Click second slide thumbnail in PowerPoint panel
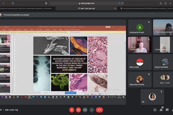The height and width of the screenshot is (115, 173). pyautogui.click(x=5, y=49)
